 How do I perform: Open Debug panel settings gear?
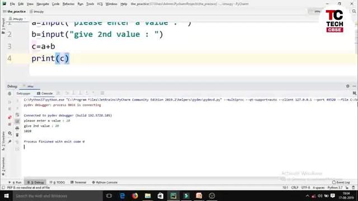348,86
